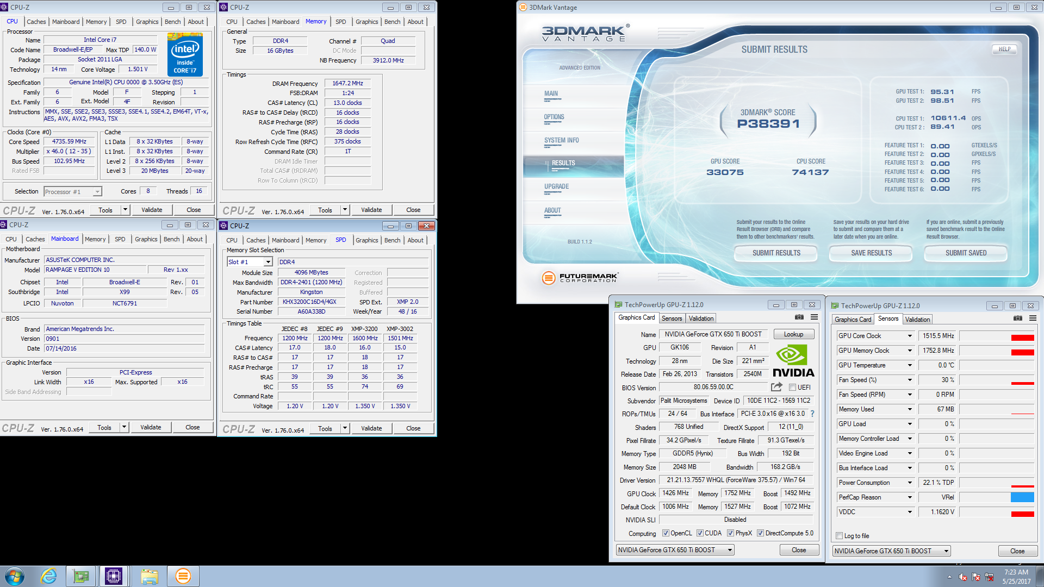This screenshot has height=587, width=1044.
Task: Open GPU selector dropdown in GPU-Z Sensors window
Action: (x=892, y=551)
